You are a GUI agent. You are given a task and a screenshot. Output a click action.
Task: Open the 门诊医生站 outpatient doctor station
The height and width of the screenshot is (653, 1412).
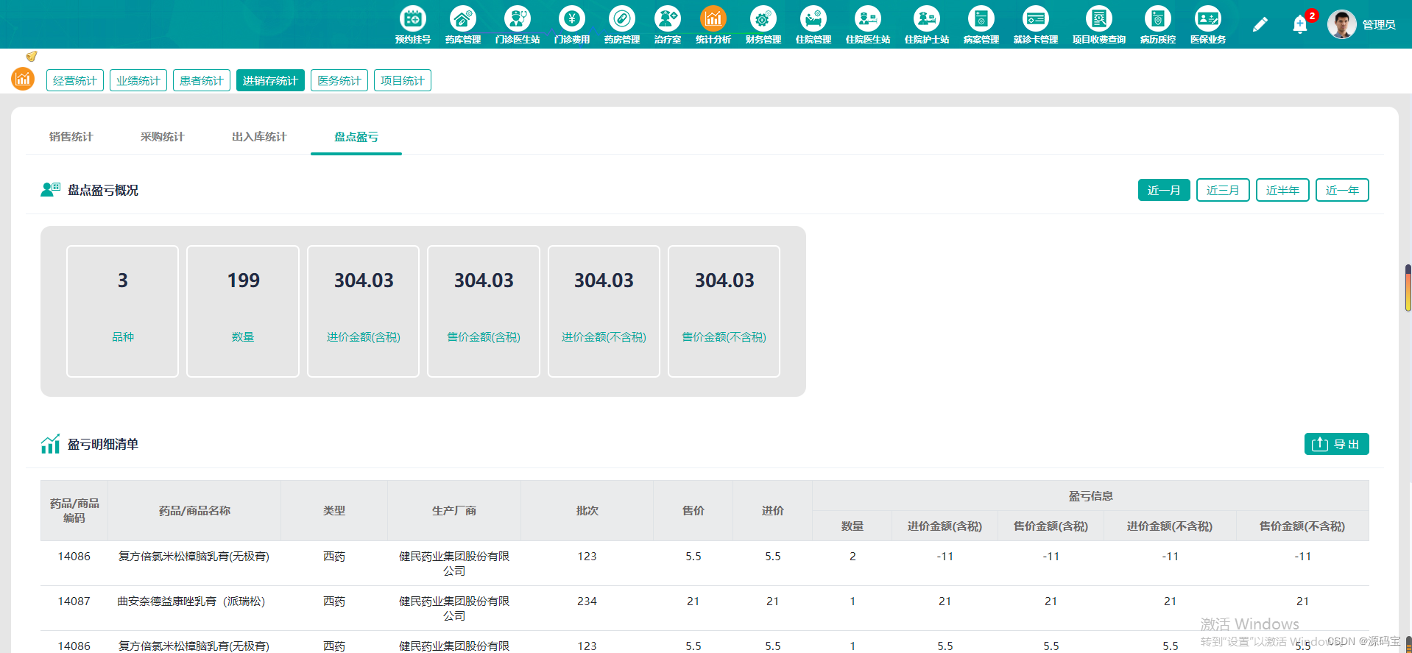[x=517, y=24]
